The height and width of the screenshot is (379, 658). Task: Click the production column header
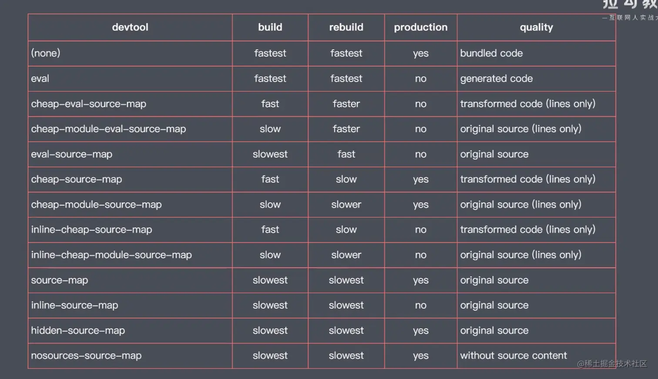tap(420, 27)
